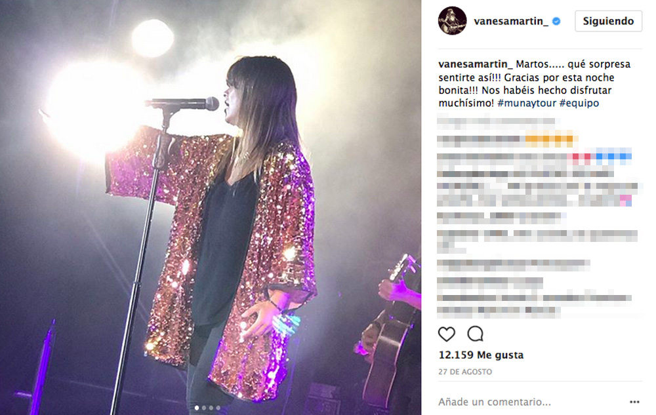Viewport: 656px width, 415px height.
Task: Like the post with the heart icon
Action: 446,334
